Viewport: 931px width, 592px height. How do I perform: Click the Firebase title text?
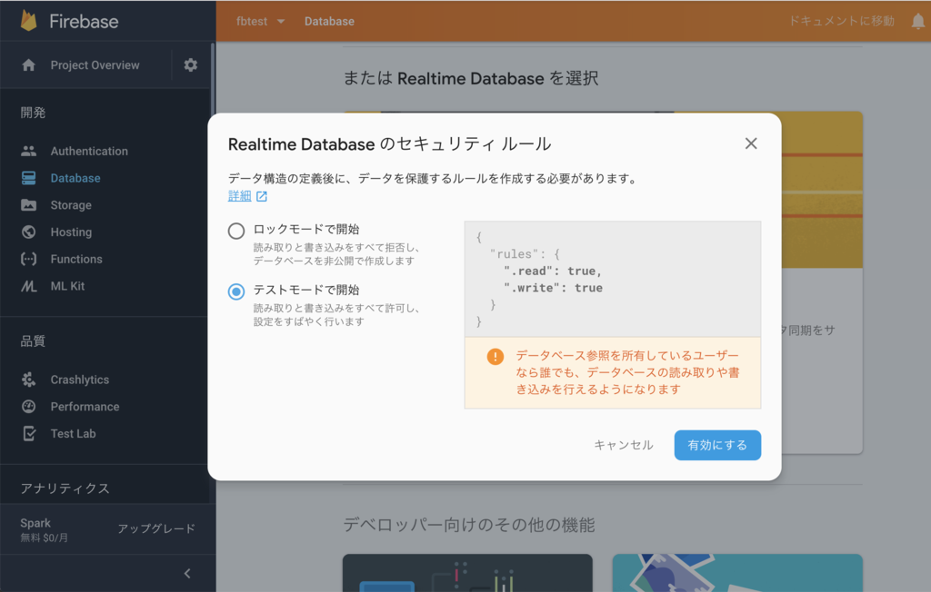coord(84,22)
